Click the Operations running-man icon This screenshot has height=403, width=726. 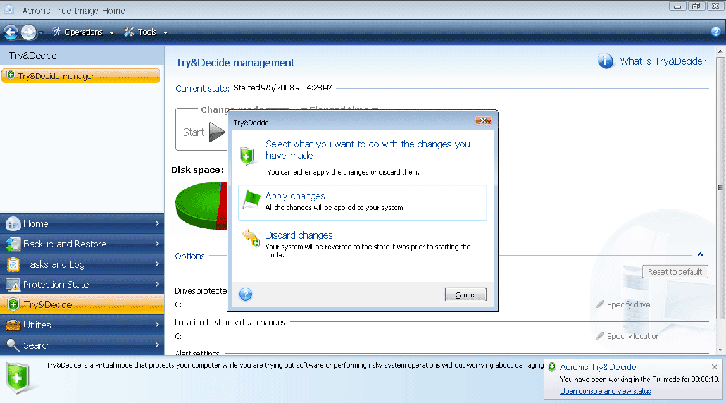click(x=56, y=32)
